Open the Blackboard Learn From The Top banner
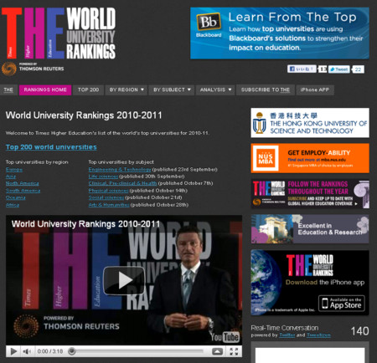377x363 pixels. 280,33
